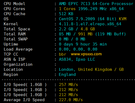Click 'I/O Speed( 1.0GB )' label beside 257 MB/s

(x=25, y=85)
